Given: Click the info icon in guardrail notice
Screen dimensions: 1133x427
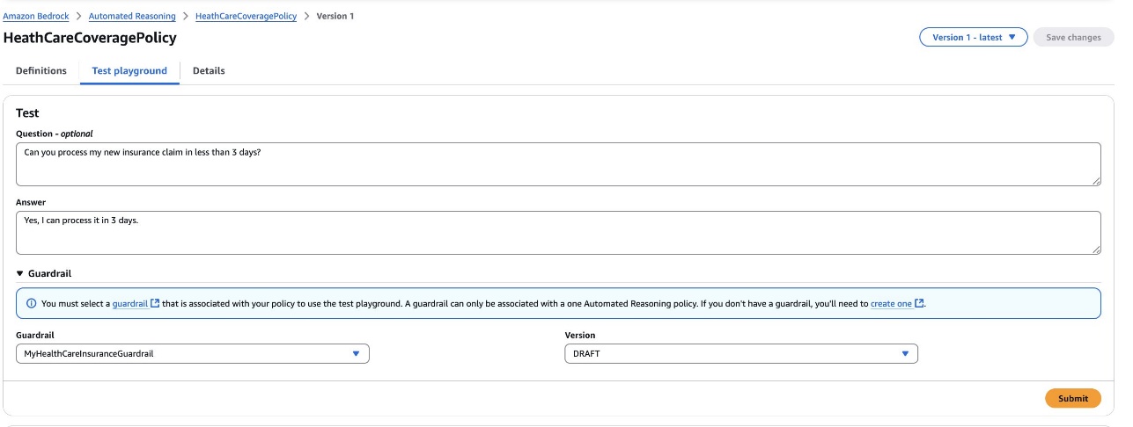Looking at the screenshot, I should 32,304.
